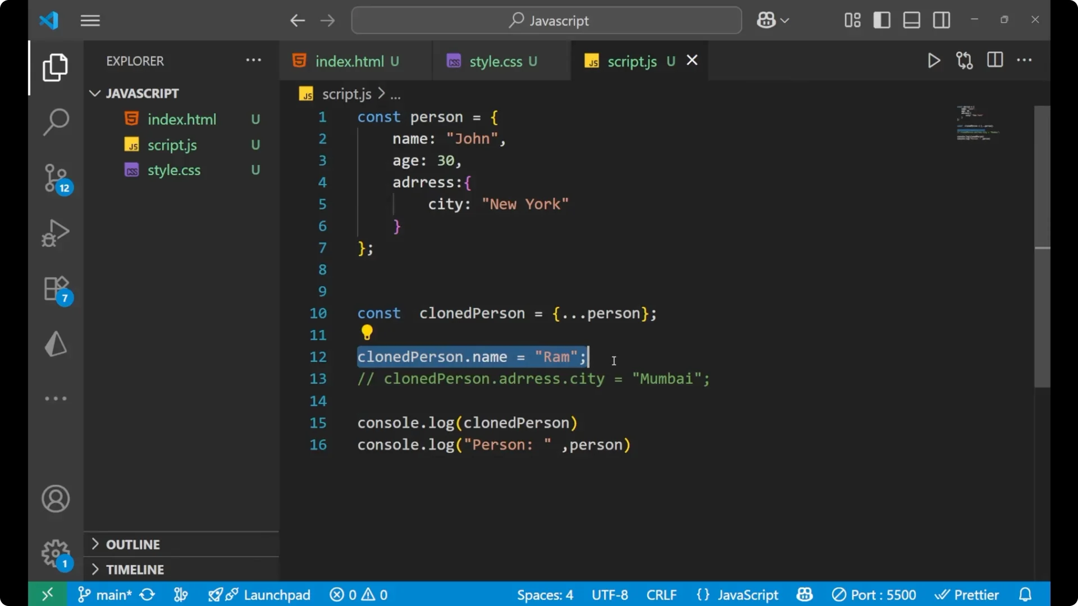The image size is (1078, 606).
Task: Run the script.js file
Action: pos(934,61)
